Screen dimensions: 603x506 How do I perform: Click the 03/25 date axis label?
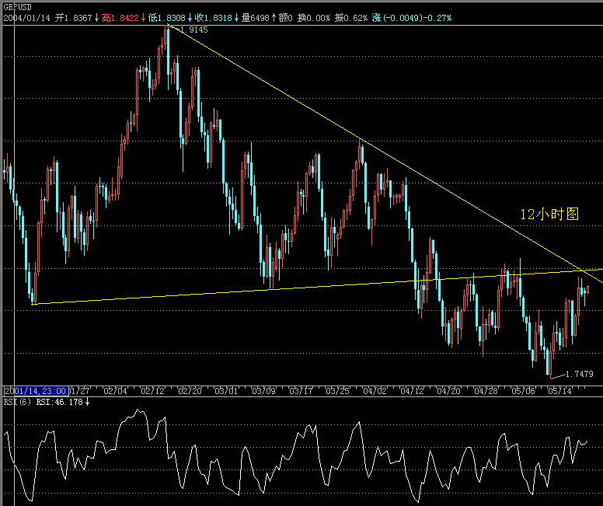(x=337, y=391)
